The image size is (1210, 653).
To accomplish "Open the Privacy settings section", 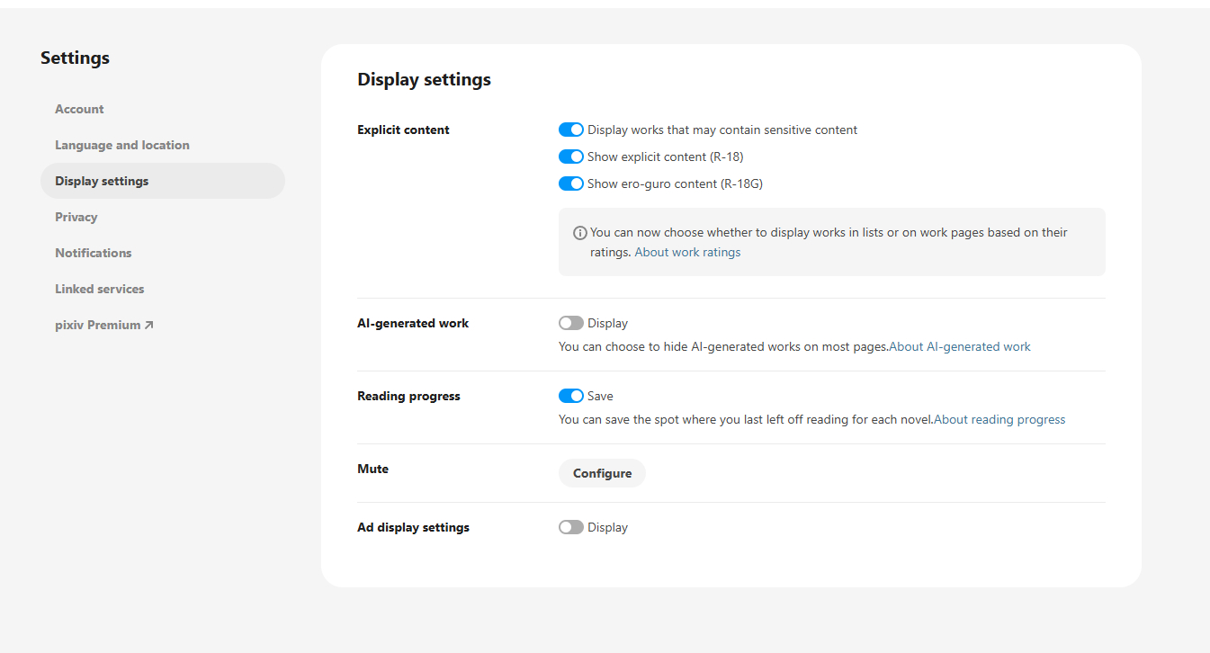I will click(76, 218).
